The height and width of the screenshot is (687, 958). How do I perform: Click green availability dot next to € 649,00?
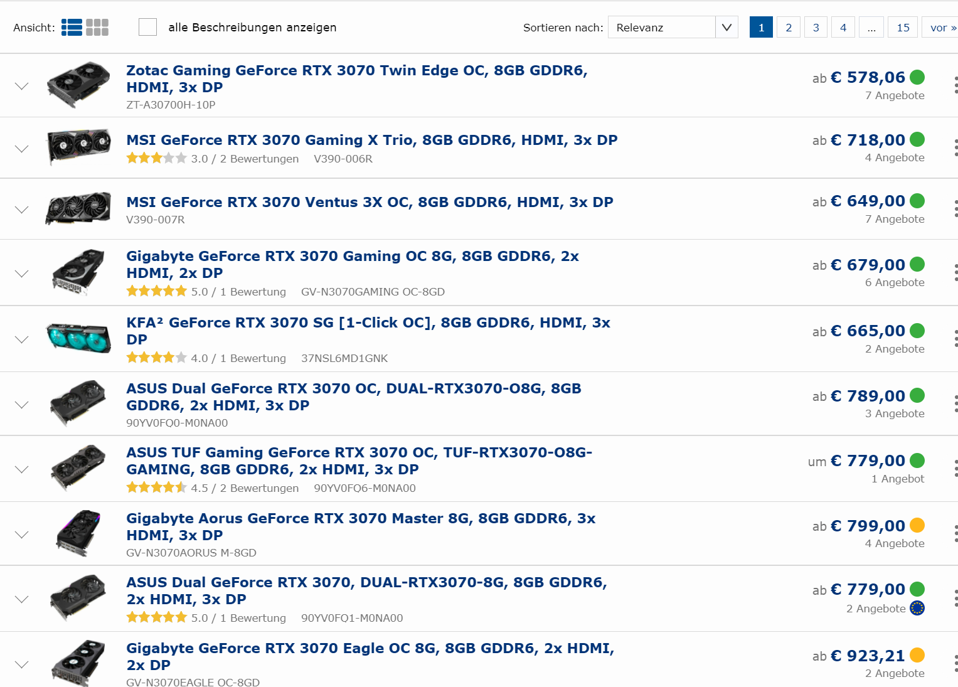pos(917,201)
